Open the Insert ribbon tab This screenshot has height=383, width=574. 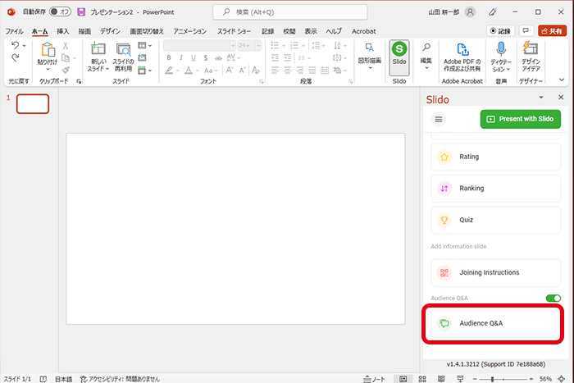[x=63, y=31]
